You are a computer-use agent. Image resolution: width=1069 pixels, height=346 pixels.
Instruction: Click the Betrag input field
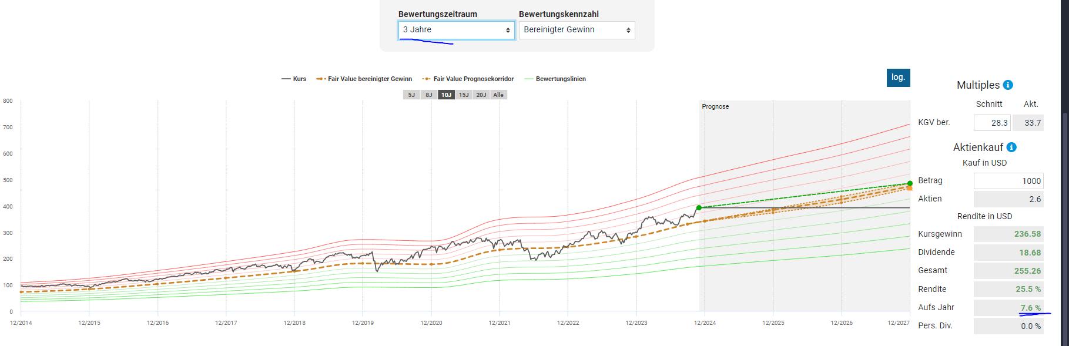pyautogui.click(x=1008, y=181)
